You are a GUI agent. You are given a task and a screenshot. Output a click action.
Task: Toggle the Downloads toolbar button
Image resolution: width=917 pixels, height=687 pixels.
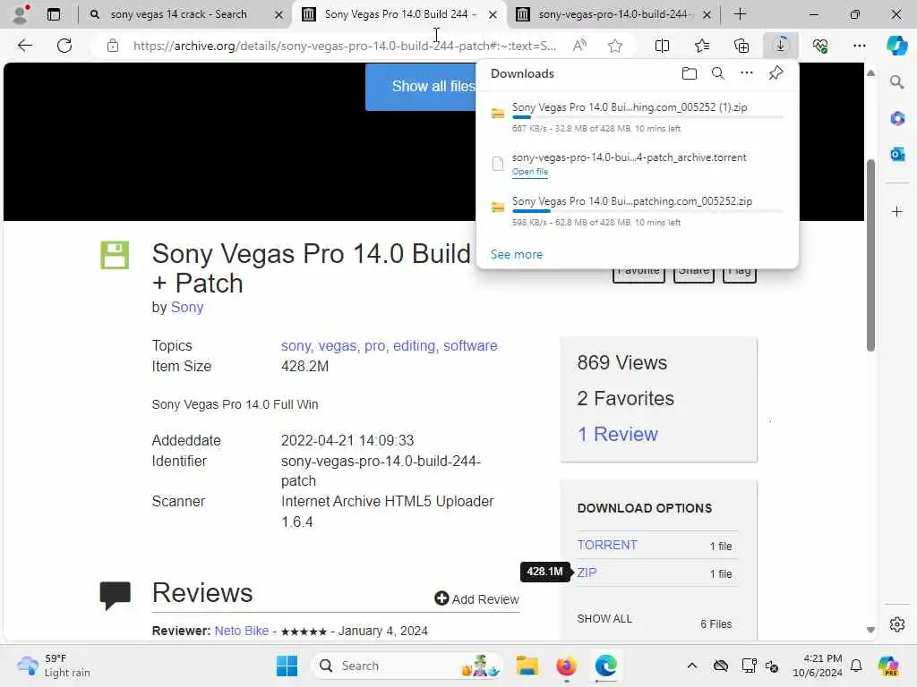pyautogui.click(x=781, y=46)
